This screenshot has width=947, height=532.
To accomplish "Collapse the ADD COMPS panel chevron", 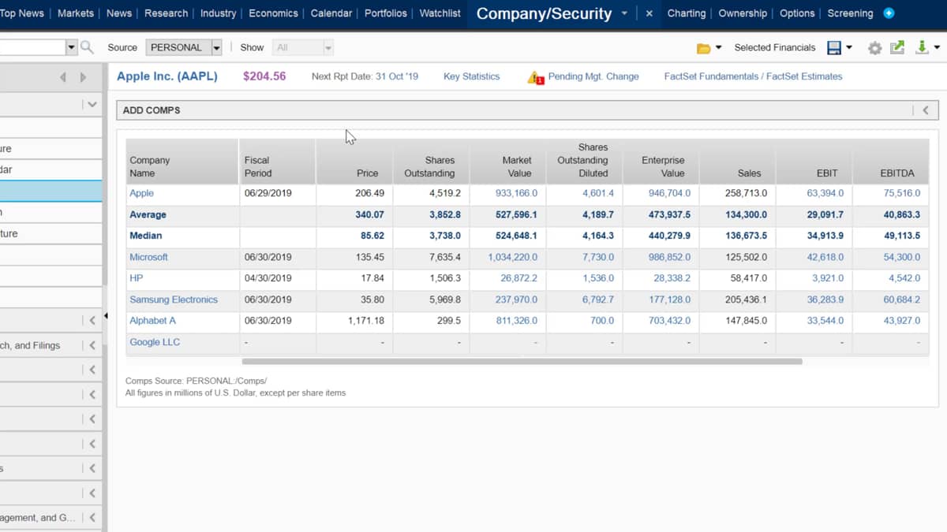I will (x=926, y=110).
